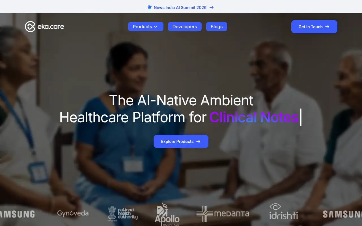
Task: Click the idrishti eye logo
Action: (x=275, y=207)
